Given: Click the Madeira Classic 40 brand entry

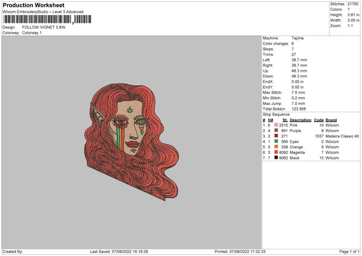Looking at the screenshot, I should pos(342,136).
